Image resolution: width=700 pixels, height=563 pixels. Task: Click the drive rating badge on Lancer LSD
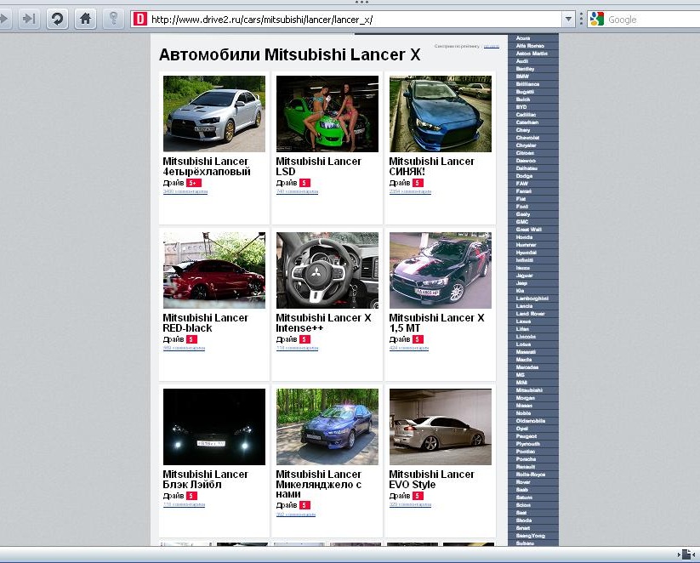click(304, 183)
